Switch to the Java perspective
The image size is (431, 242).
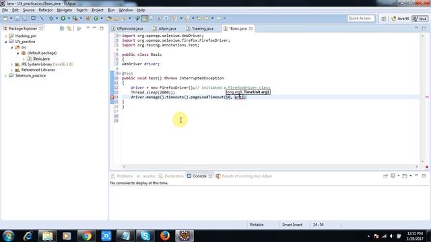(420, 19)
